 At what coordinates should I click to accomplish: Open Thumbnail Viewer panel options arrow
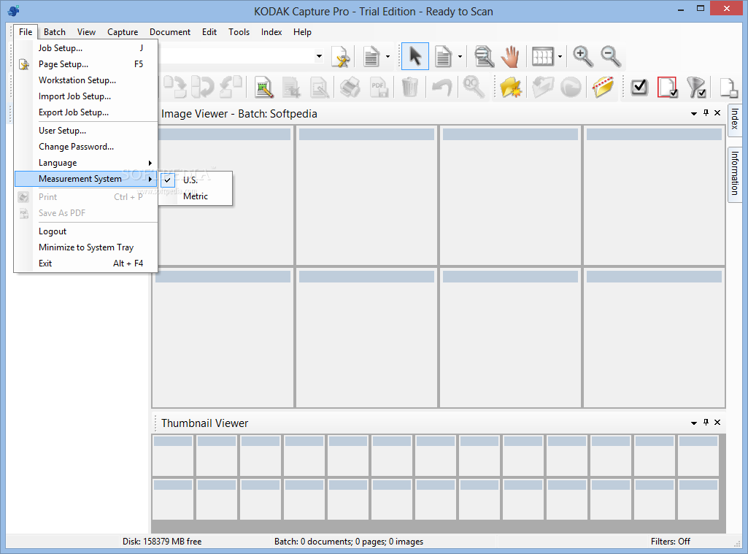[693, 423]
